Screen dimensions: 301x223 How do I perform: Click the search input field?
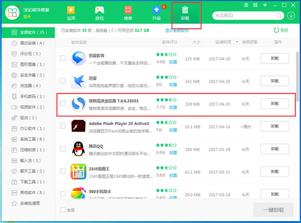tap(244, 16)
